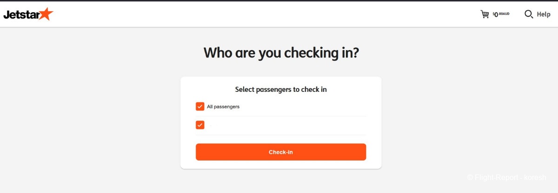Open the Help link in header

click(544, 14)
